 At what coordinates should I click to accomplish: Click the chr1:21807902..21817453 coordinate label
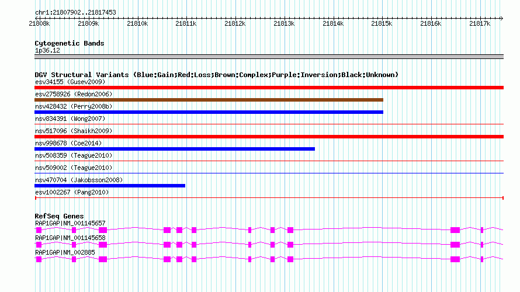(x=75, y=12)
